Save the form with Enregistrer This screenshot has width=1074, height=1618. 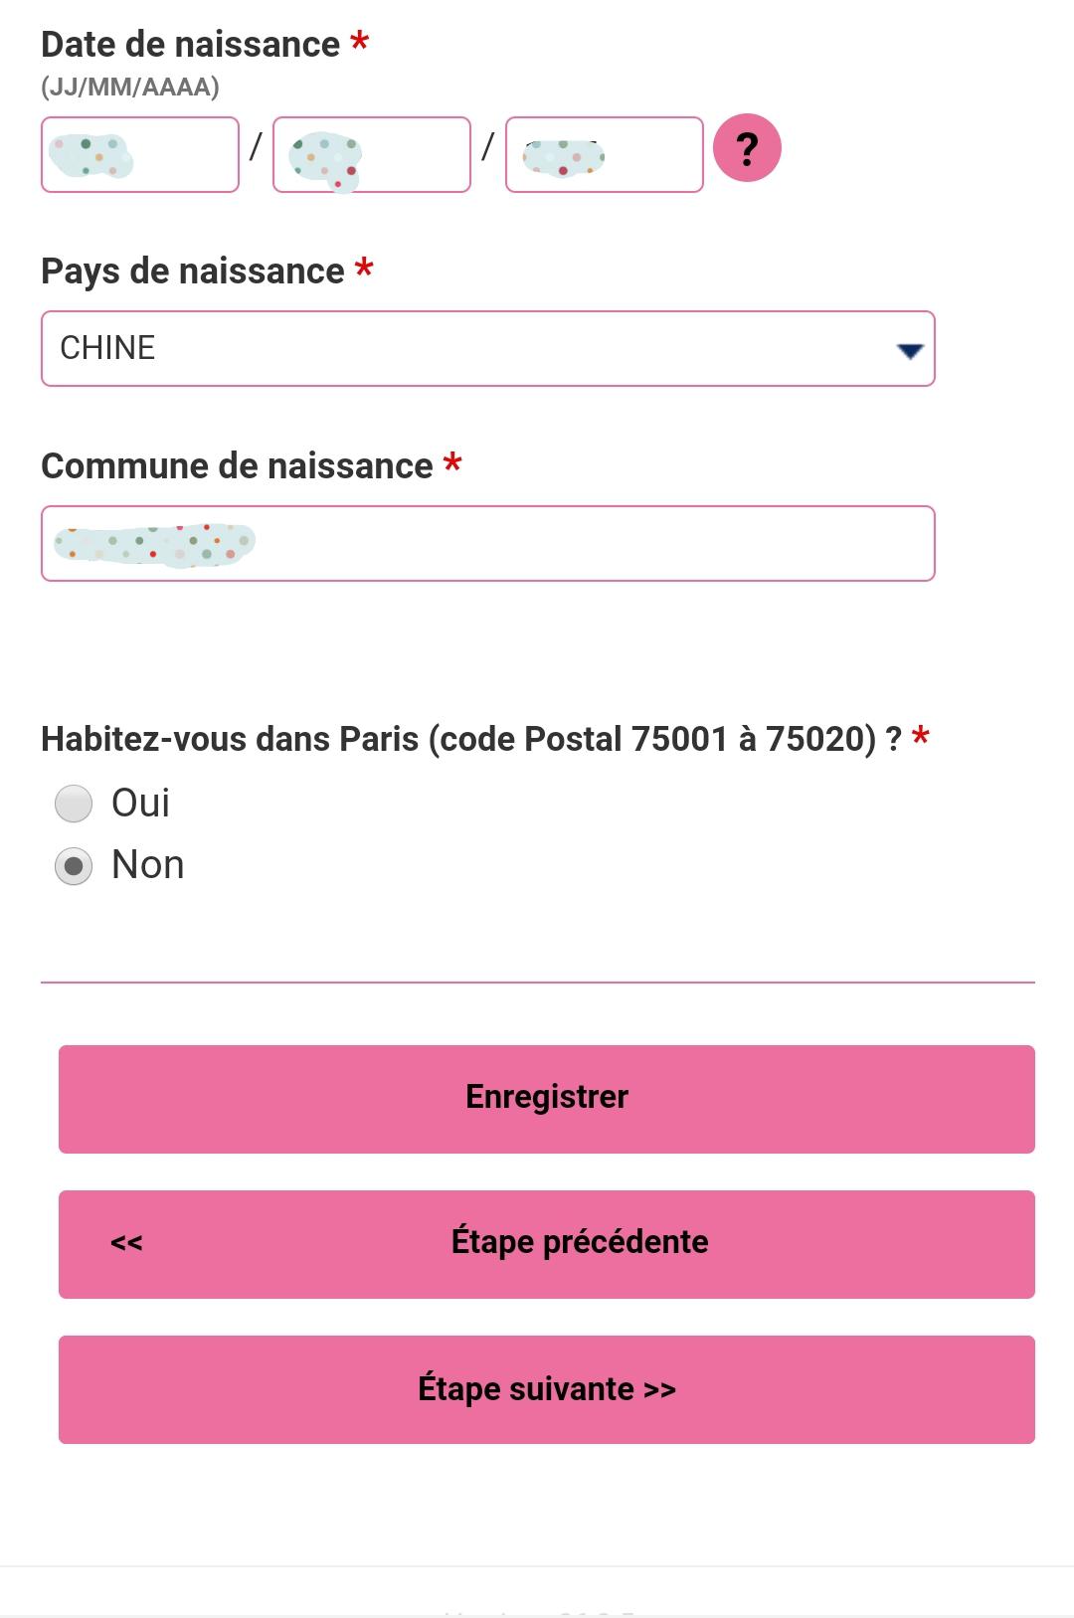(x=547, y=1099)
